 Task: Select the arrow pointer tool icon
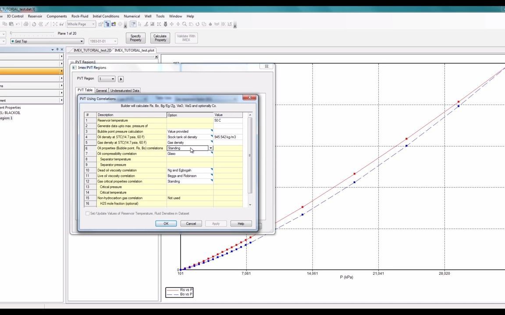click(140, 24)
